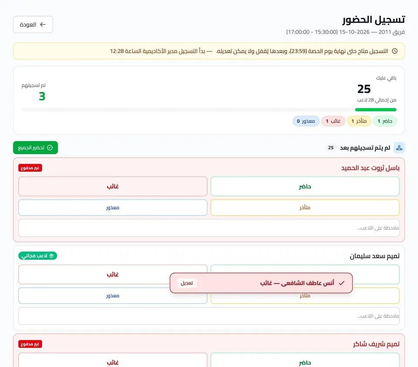Click غير مدفوع badge on باسل ثروت's card
Viewport: 418px width, 367px height.
pos(30,168)
